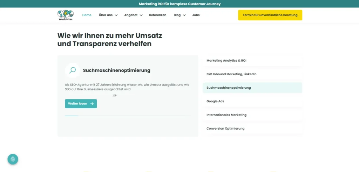Open the Angebot menu

tap(131, 15)
